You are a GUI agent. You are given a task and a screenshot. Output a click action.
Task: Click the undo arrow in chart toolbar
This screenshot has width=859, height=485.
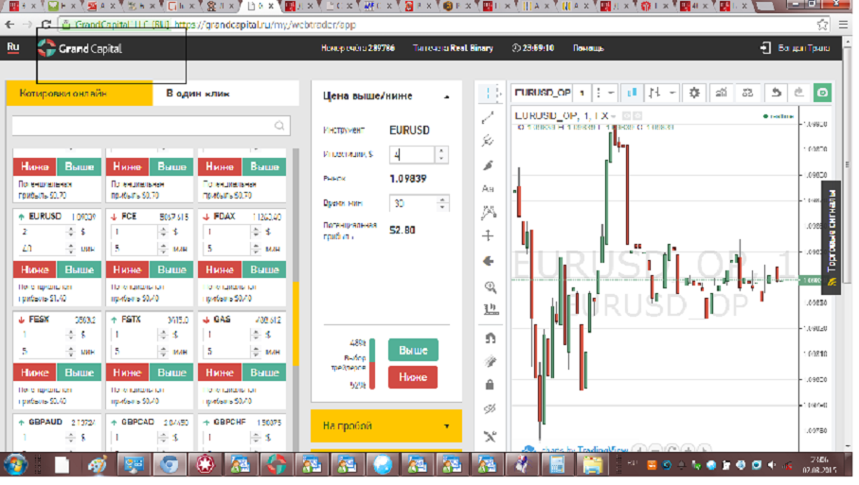tap(776, 93)
